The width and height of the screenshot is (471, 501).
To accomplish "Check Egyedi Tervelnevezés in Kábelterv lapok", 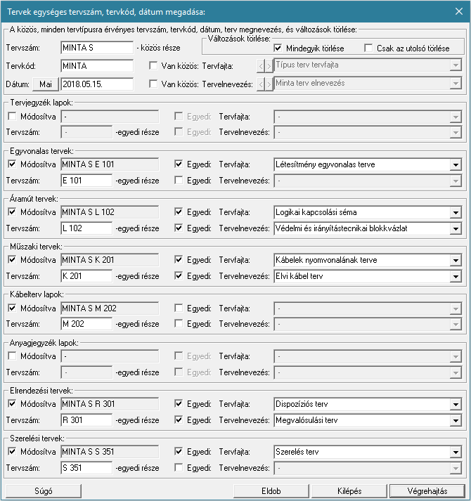I will coord(179,324).
